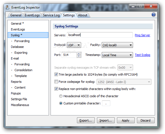Image resolution: width=165 pixels, height=134 pixels.
Task: Click the Port number field
Action: click(x=69, y=55)
